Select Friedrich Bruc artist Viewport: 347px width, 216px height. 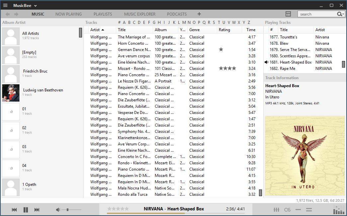click(42, 73)
